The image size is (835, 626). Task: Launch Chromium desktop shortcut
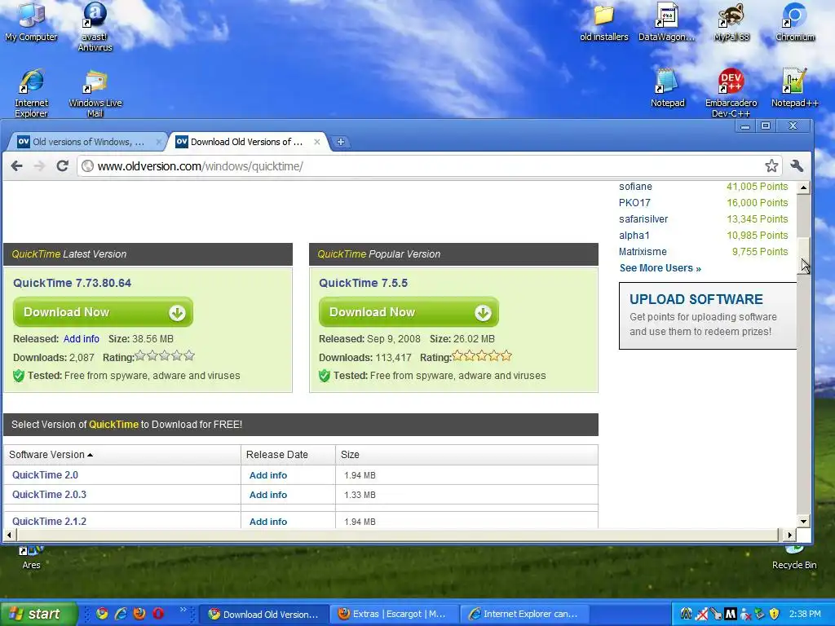pos(794,22)
